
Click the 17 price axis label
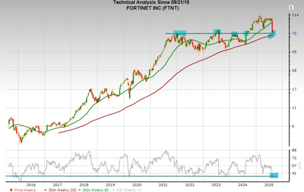point(294,89)
